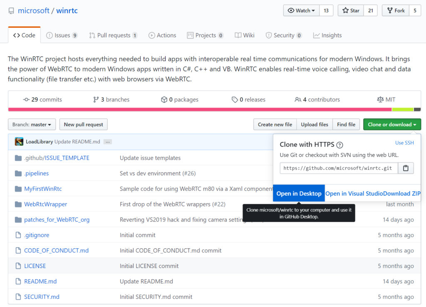Open the Security tab

tap(284, 35)
